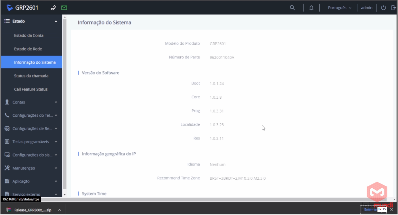
Task: Click the green envelope mail icon
Action: (x=64, y=8)
